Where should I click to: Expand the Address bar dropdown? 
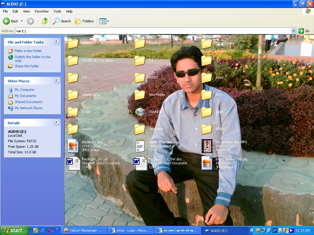(293, 31)
